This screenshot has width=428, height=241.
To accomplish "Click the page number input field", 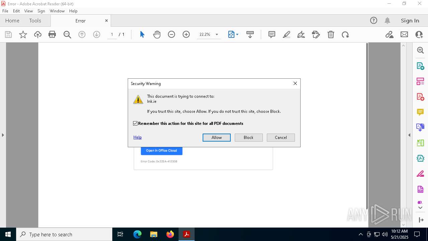I will coord(112,34).
